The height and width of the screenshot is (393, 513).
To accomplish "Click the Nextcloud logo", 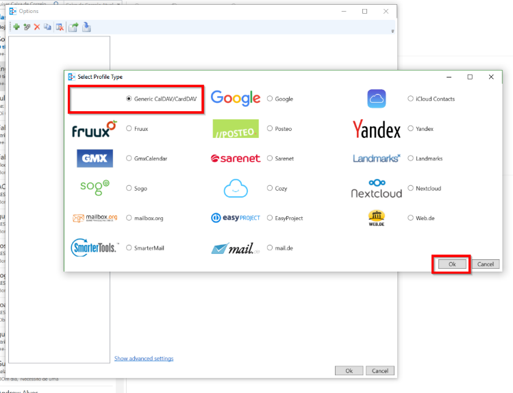I will [x=377, y=189].
